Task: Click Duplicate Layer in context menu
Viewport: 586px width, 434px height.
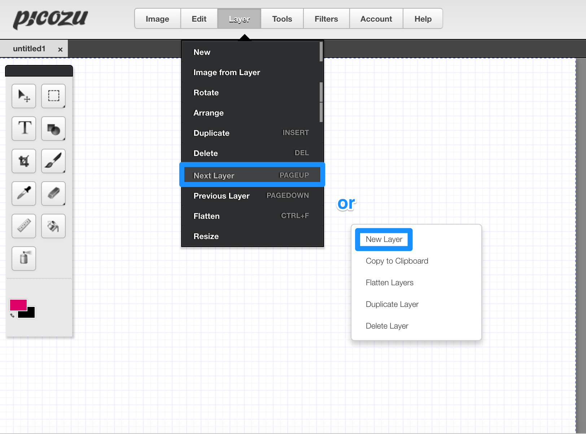Action: [x=392, y=304]
